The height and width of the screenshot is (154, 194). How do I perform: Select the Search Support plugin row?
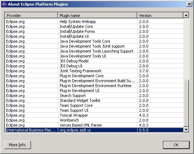coord(94,96)
